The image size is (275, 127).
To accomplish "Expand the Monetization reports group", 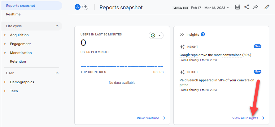I will point(21,53).
